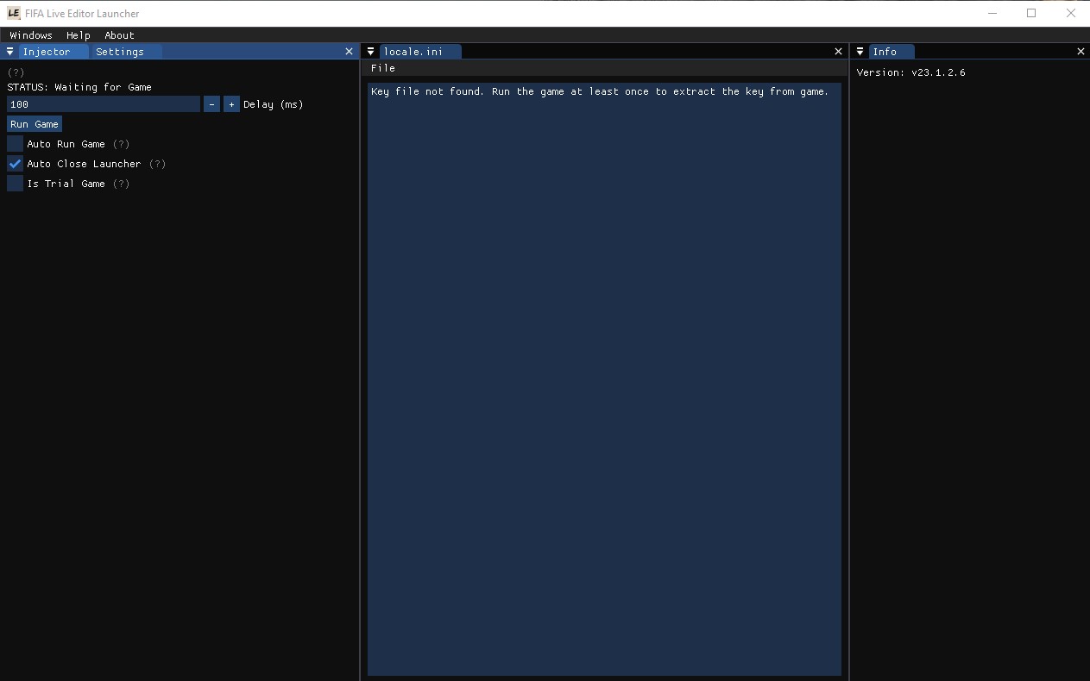The height and width of the screenshot is (681, 1090).
Task: Click the STATUS: Waiting for Game text
Action: pyautogui.click(x=79, y=87)
